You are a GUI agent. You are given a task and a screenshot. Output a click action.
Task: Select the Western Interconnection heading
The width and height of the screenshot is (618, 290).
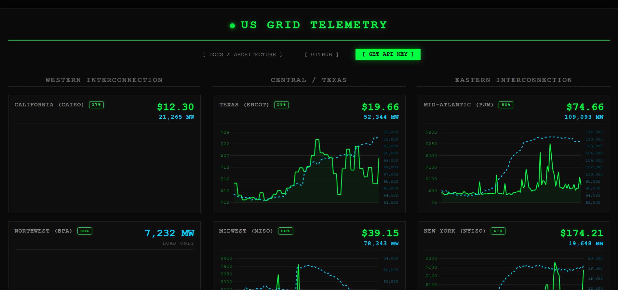point(104,80)
